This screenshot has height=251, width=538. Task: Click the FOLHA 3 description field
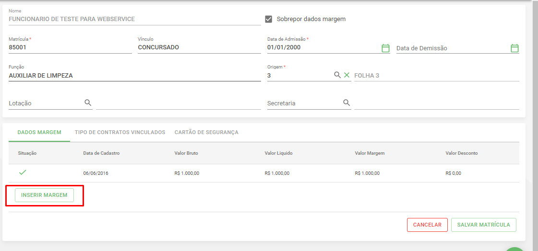pos(436,76)
